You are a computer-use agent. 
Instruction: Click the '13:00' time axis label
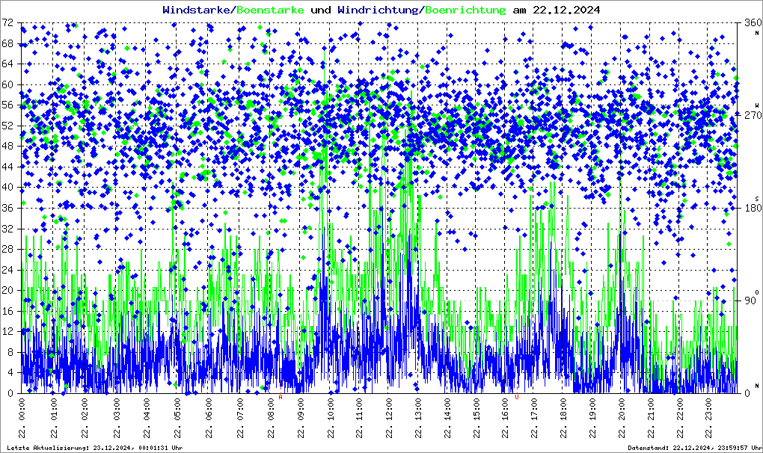418,408
